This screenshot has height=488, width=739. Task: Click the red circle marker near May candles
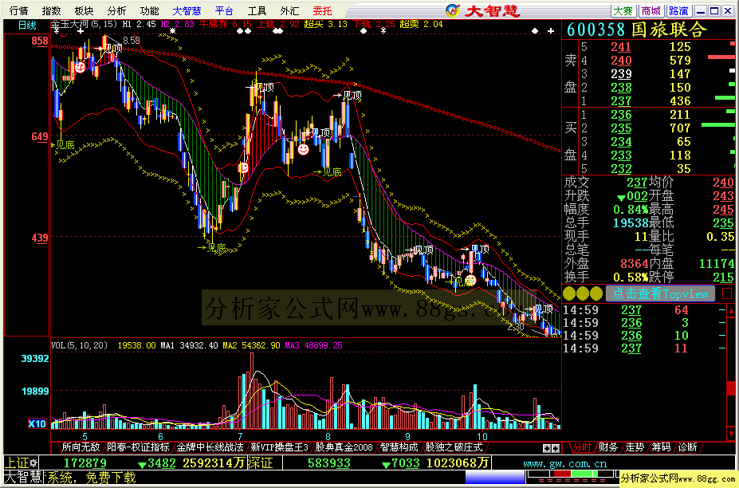81,68
